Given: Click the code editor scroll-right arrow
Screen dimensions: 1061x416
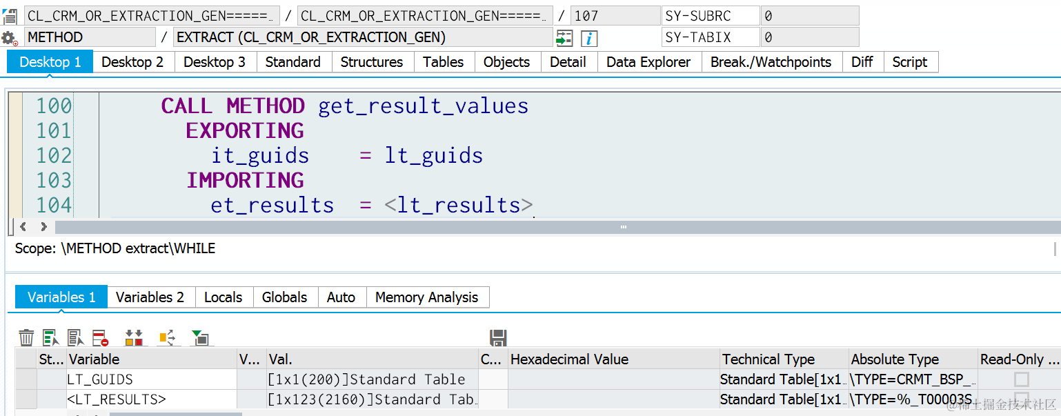Looking at the screenshot, I should (x=43, y=227).
